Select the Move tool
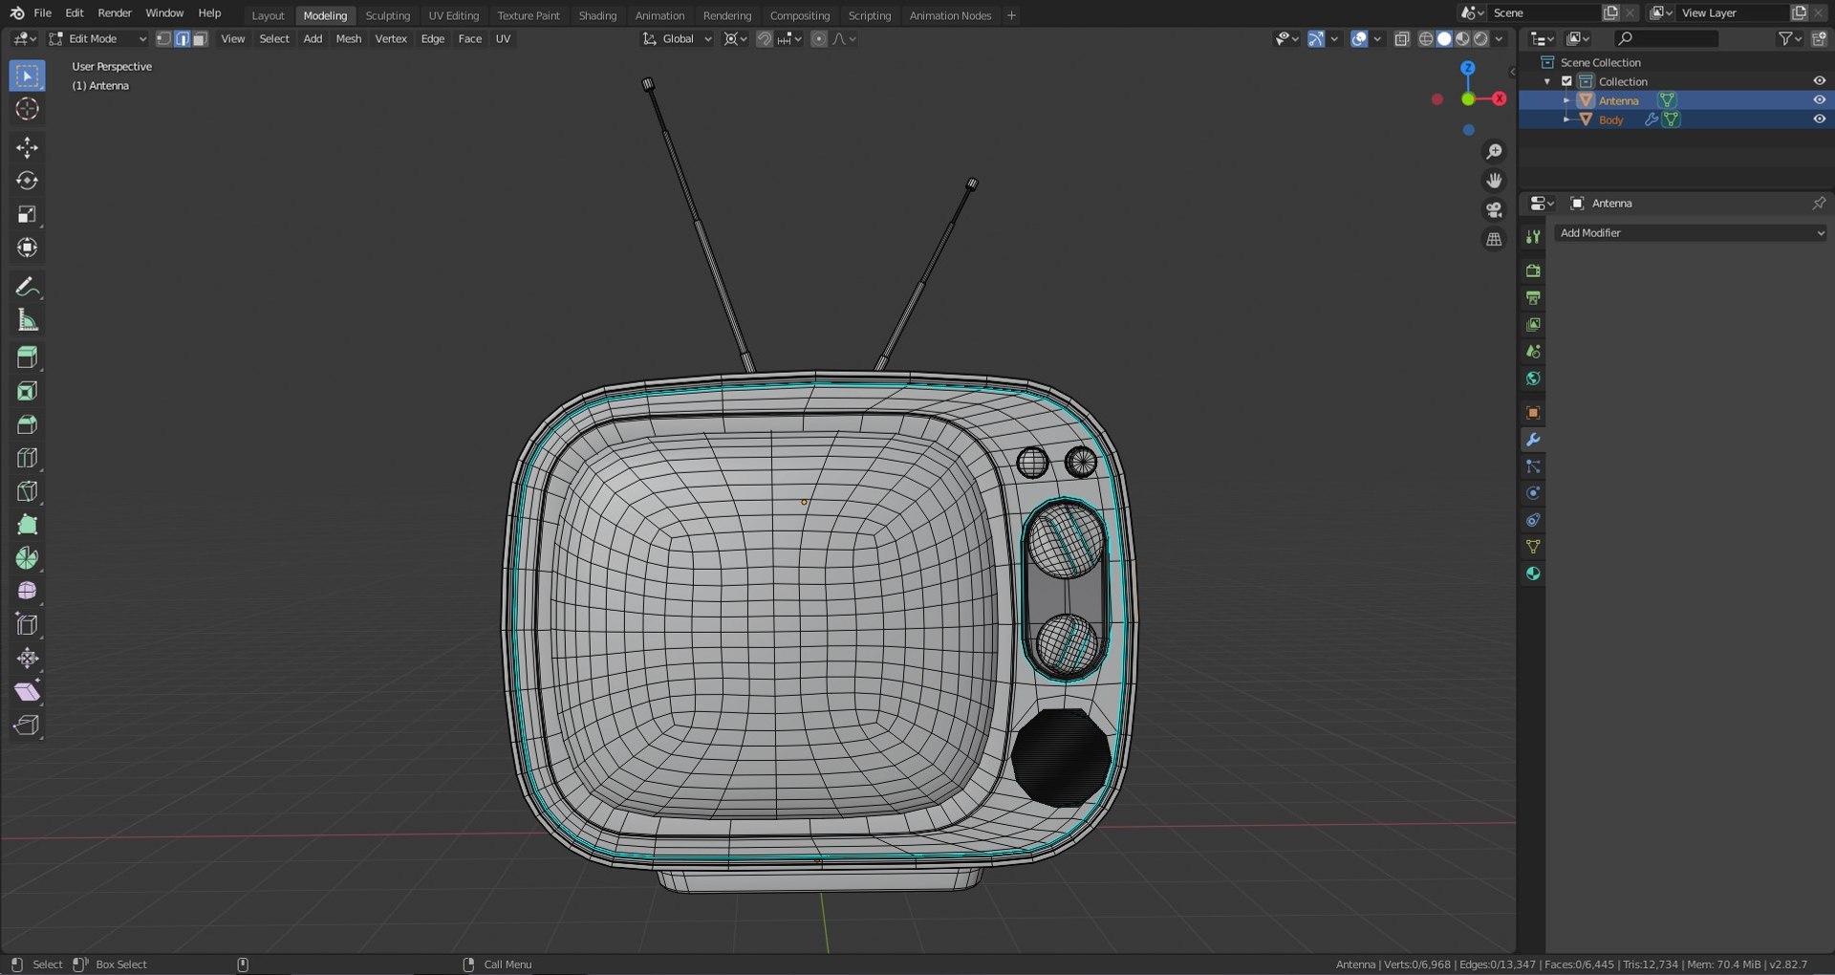Viewport: 1835px width, 975px height. 27,147
